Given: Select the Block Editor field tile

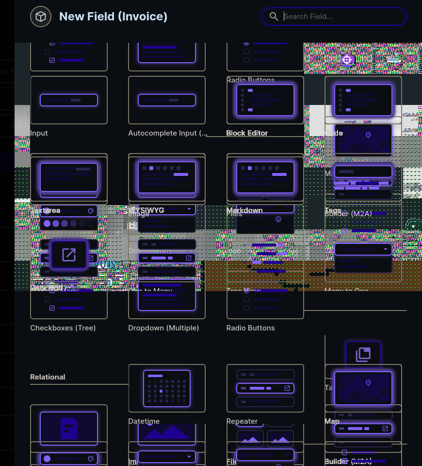Looking at the screenshot, I should (265, 100).
